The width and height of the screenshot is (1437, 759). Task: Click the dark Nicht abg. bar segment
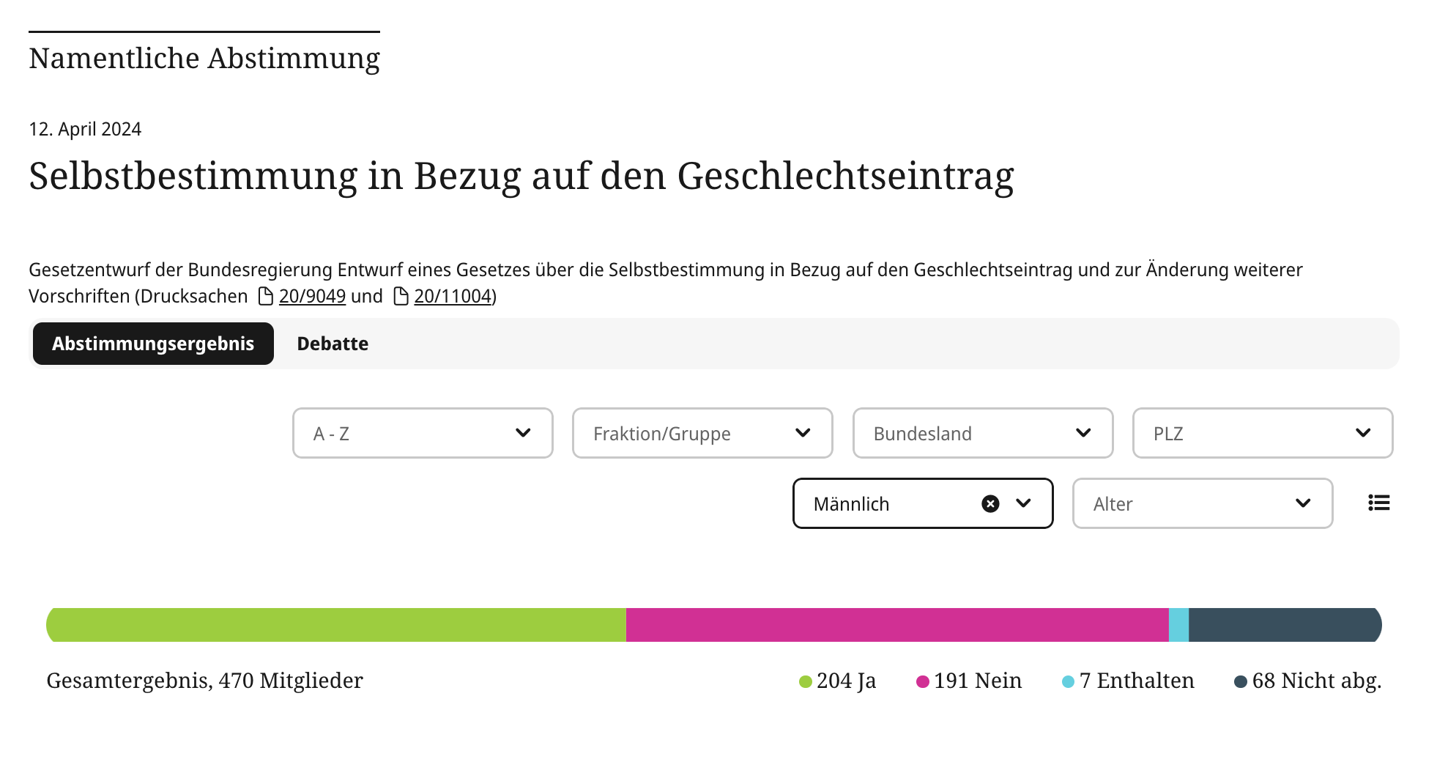point(1285,625)
